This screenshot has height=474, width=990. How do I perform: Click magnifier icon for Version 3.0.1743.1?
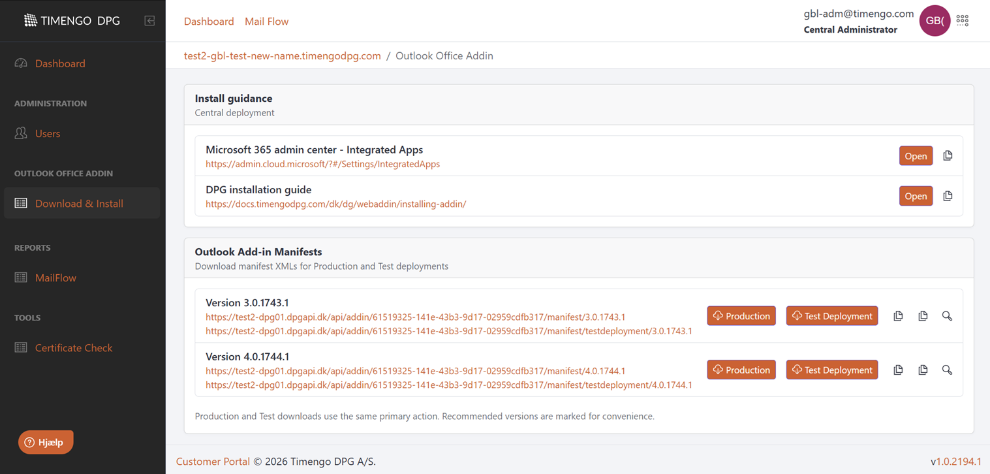947,316
